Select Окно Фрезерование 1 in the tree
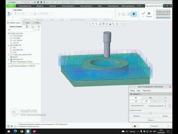 [x=23, y=62]
